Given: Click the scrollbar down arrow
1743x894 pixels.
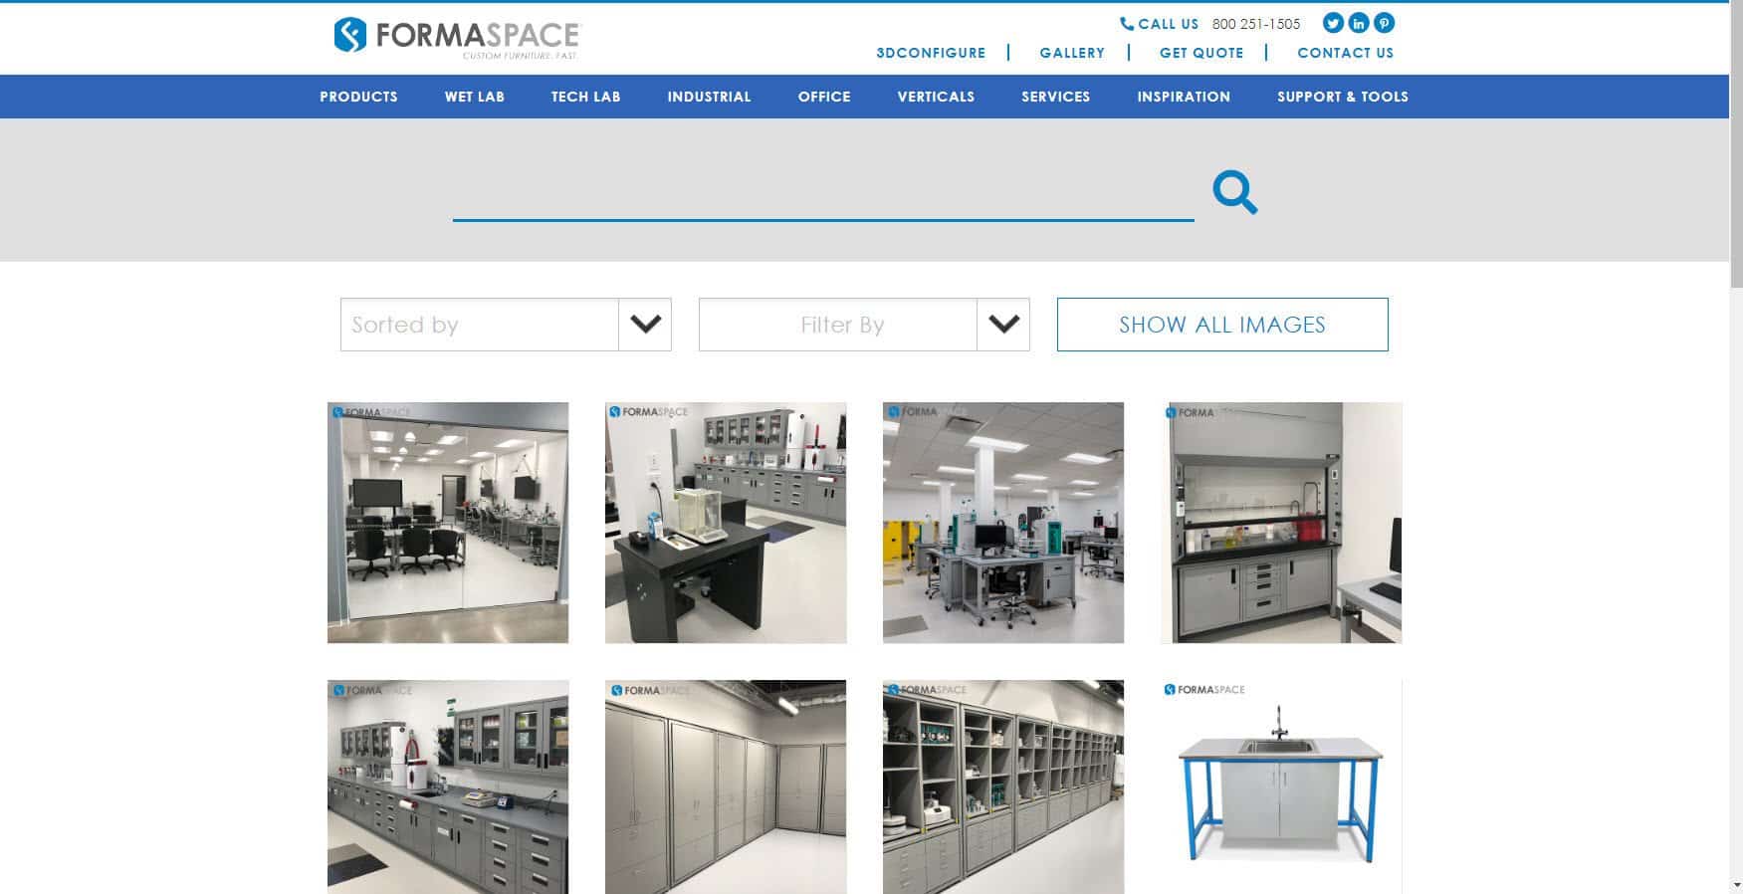Looking at the screenshot, I should (1736, 885).
